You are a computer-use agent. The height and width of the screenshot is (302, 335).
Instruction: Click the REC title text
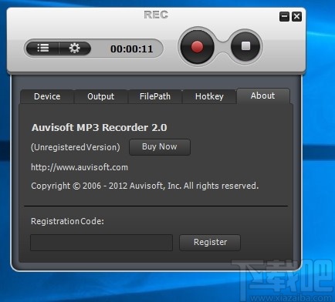coord(156,15)
